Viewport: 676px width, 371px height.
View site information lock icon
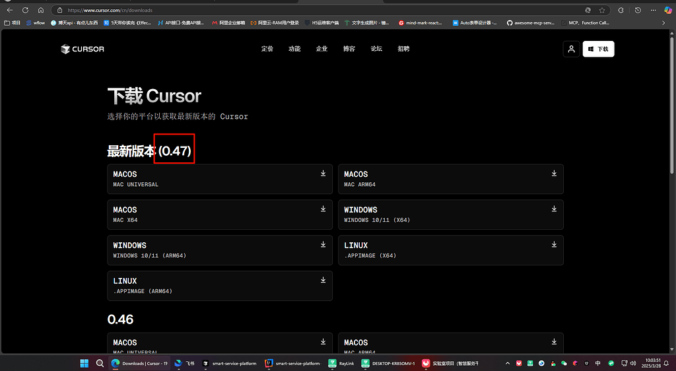click(x=59, y=10)
